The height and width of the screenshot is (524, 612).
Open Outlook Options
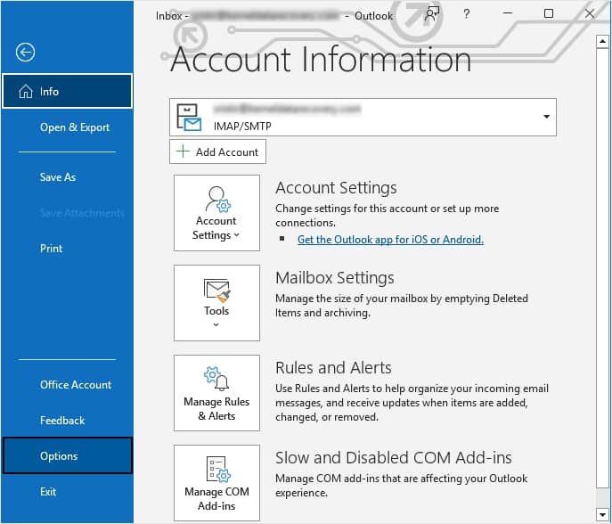(x=68, y=455)
